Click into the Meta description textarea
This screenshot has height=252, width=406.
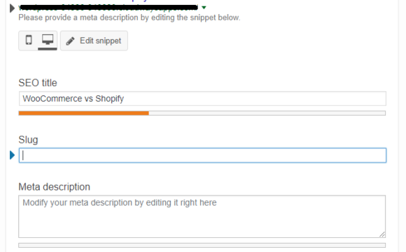point(202,216)
